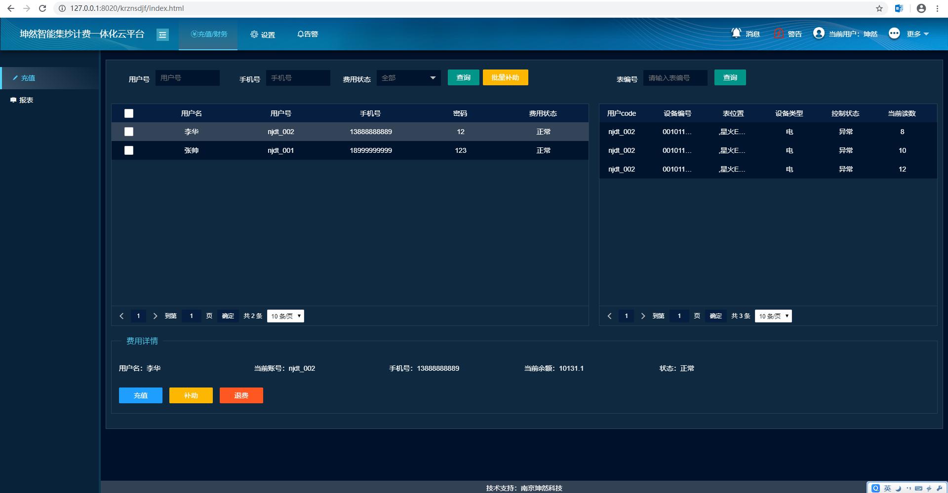Check the box for user 张帅
Viewport: 948px width, 493px height.
tap(129, 150)
